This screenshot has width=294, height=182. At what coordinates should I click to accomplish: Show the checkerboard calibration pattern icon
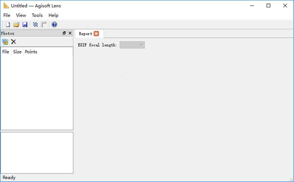tap(35, 25)
